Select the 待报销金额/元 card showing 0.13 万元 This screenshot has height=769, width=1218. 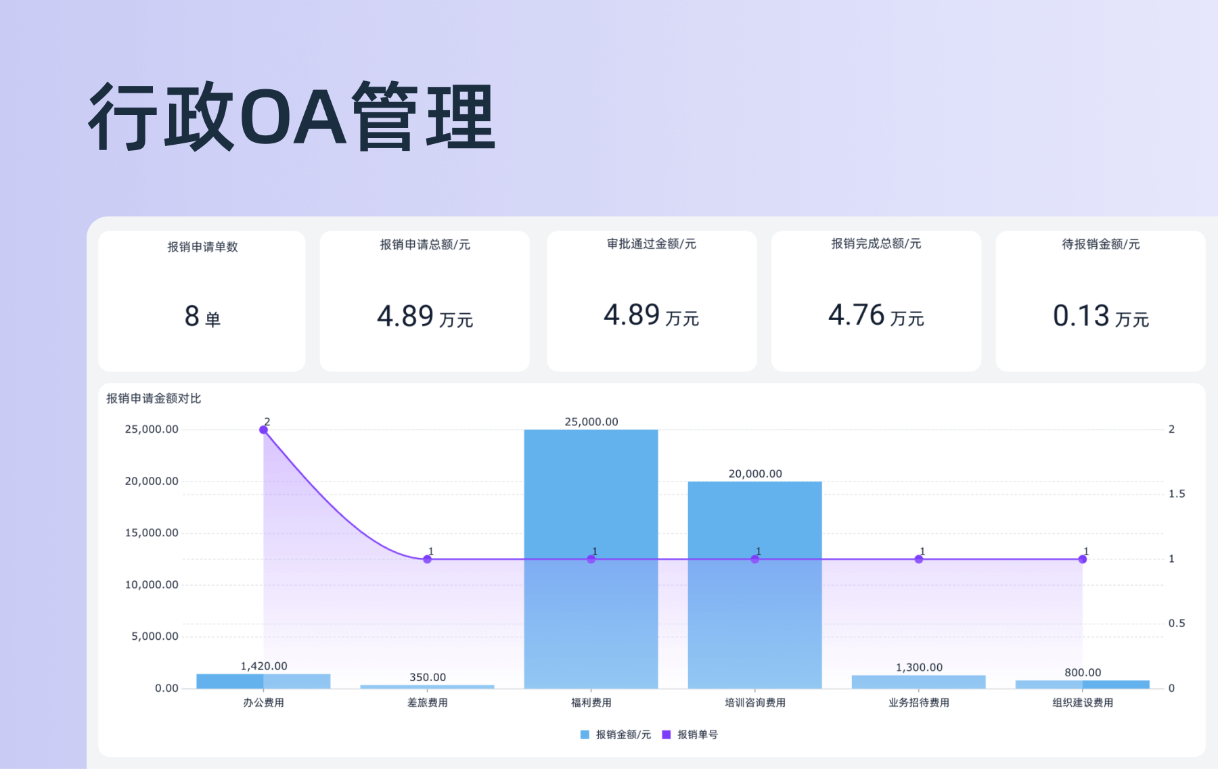1100,301
